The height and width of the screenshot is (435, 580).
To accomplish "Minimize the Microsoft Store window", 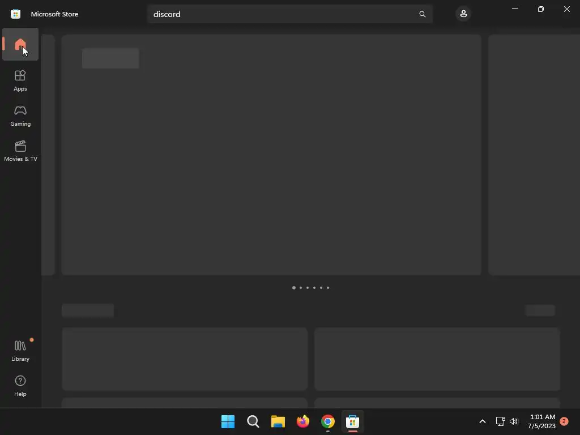I will [514, 9].
